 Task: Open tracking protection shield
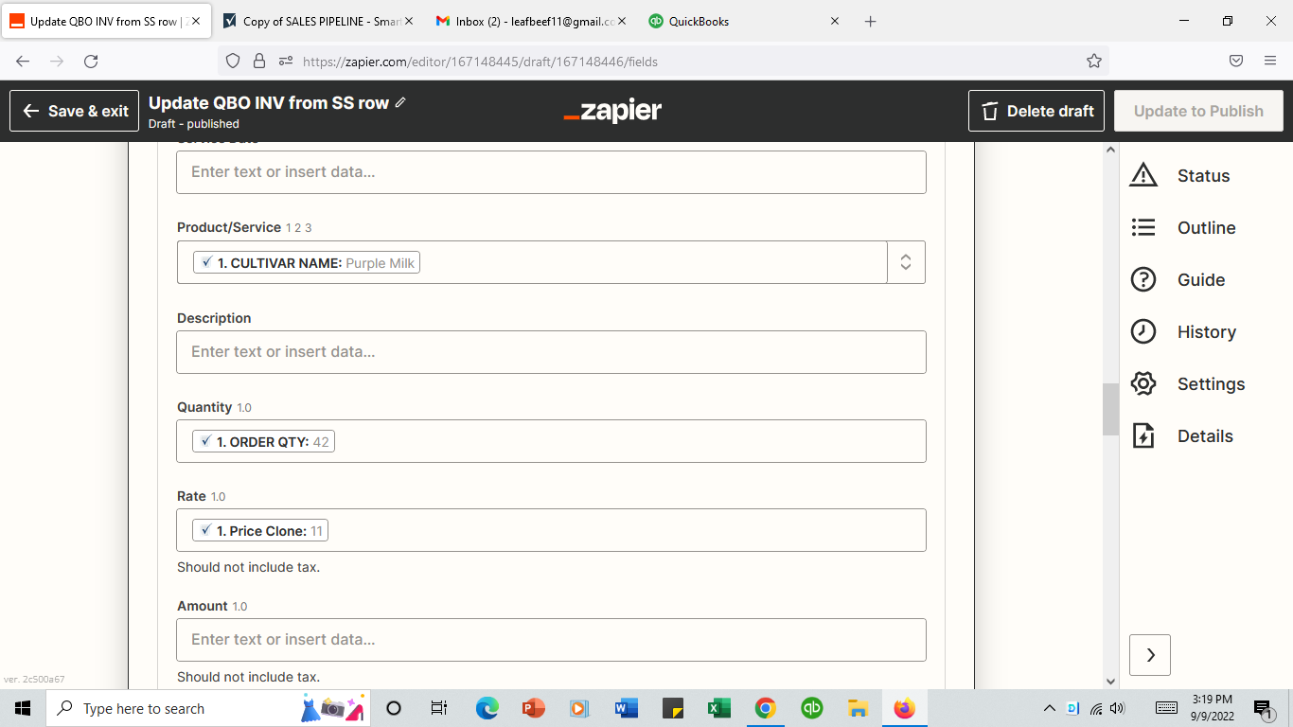tap(233, 61)
